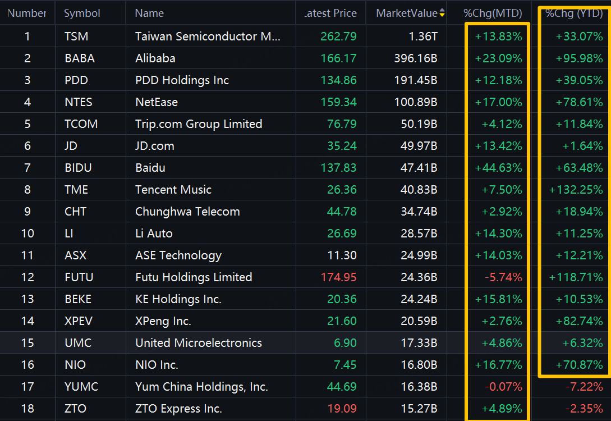Select the LI symbol cell
Viewport: 611px width, 421px height.
pyautogui.click(x=69, y=233)
